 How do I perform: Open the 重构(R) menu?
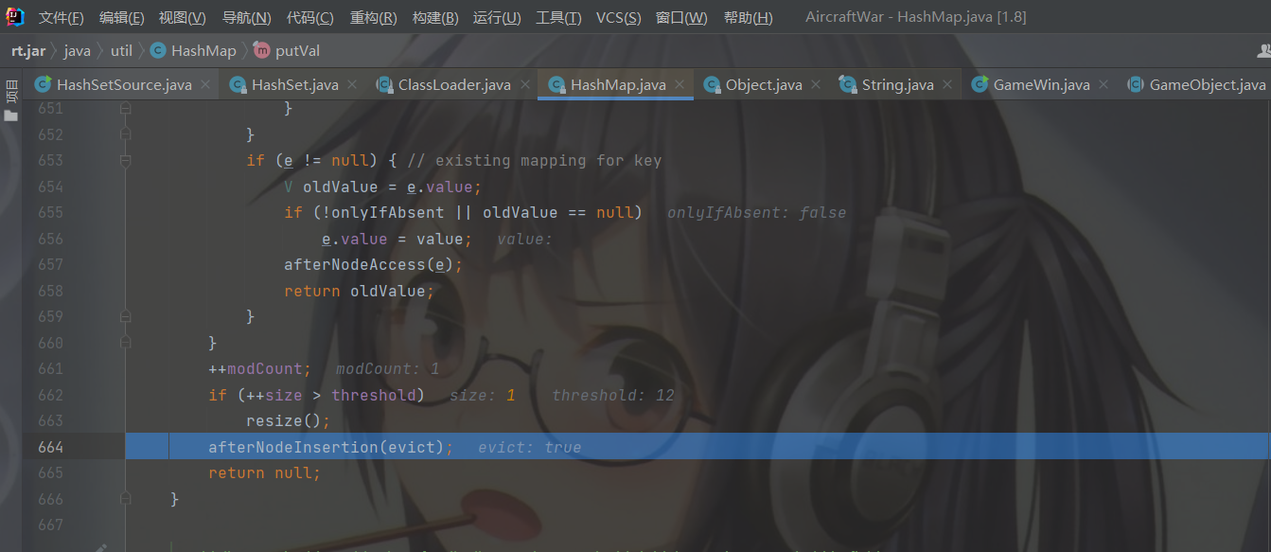click(374, 18)
